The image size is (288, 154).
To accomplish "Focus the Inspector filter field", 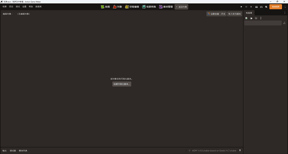I will point(263,23).
